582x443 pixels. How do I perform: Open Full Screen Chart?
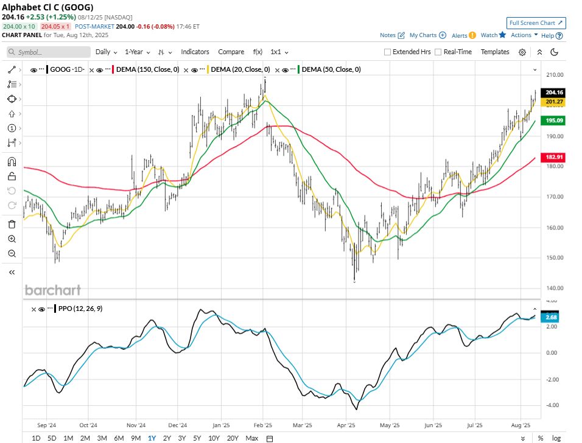(x=536, y=23)
